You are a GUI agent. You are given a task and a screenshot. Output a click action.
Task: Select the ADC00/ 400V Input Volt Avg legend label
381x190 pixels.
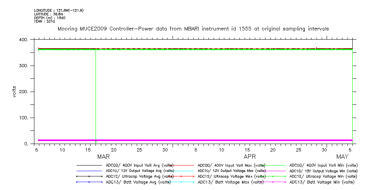(139, 165)
